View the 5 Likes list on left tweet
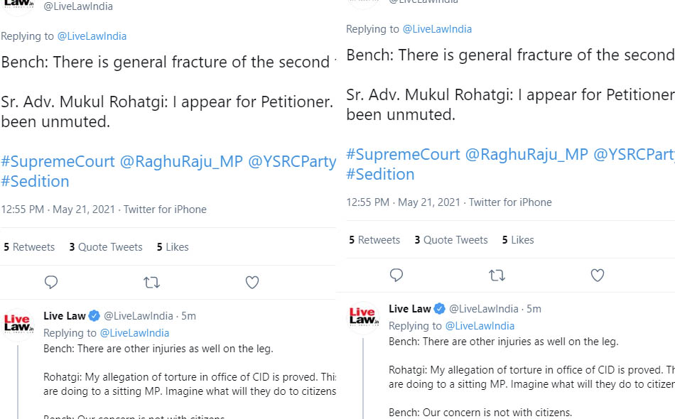This screenshot has height=419, width=675. click(173, 247)
